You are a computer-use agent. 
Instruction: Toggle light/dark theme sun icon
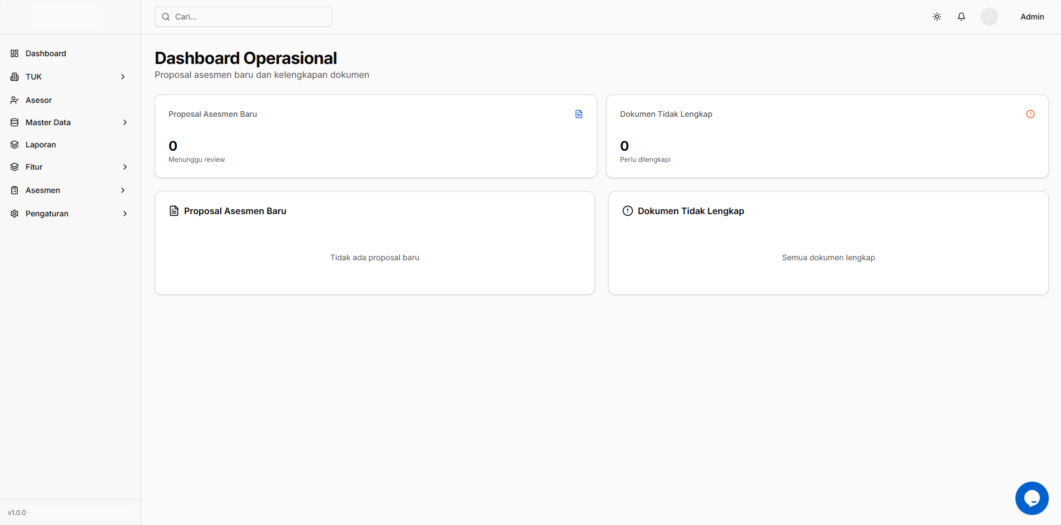[937, 17]
